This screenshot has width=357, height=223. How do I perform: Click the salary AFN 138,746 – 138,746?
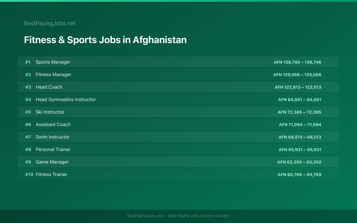coord(297,62)
